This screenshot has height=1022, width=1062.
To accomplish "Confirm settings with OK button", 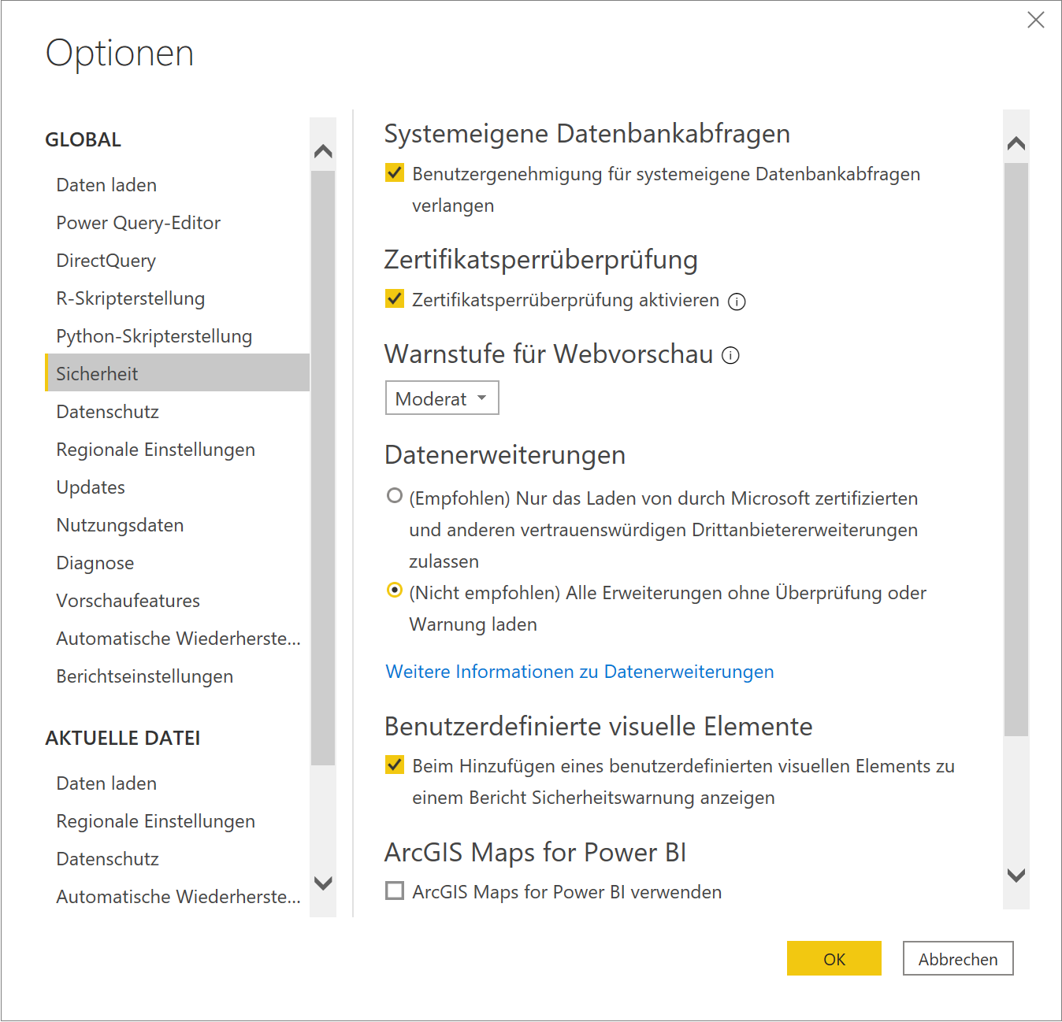I will 834,958.
